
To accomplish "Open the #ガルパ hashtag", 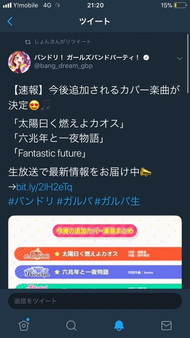I will click(75, 201).
